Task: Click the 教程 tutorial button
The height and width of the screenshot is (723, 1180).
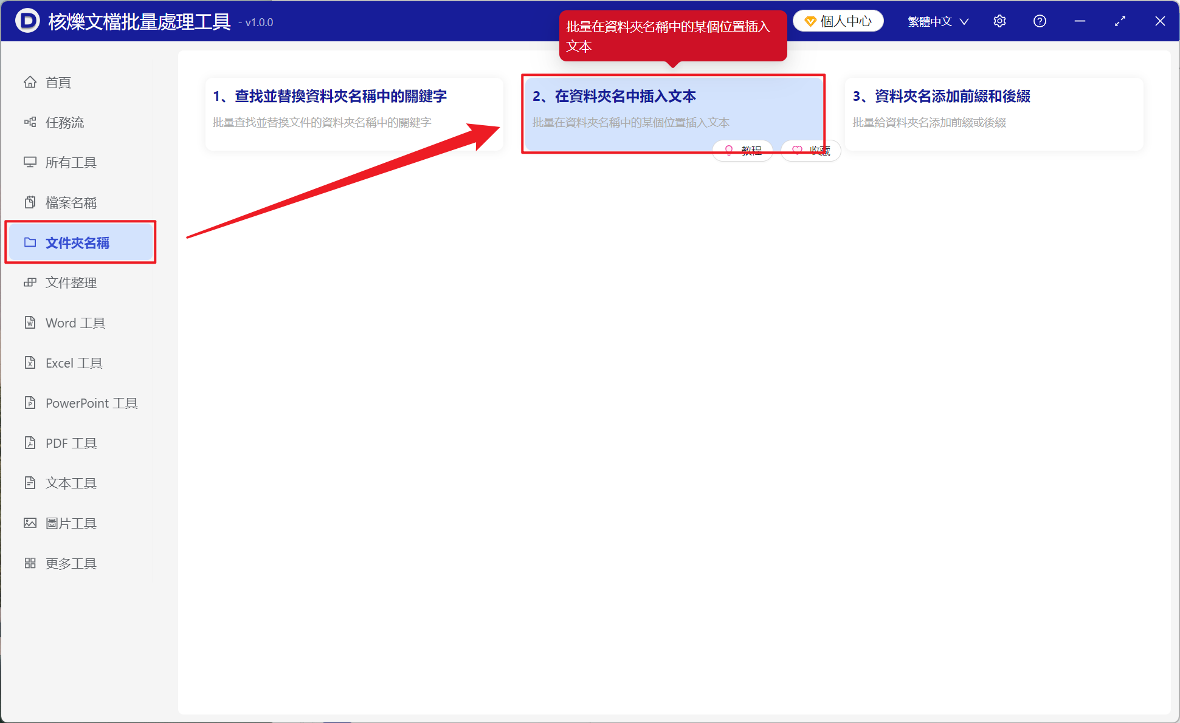Action: 742,150
